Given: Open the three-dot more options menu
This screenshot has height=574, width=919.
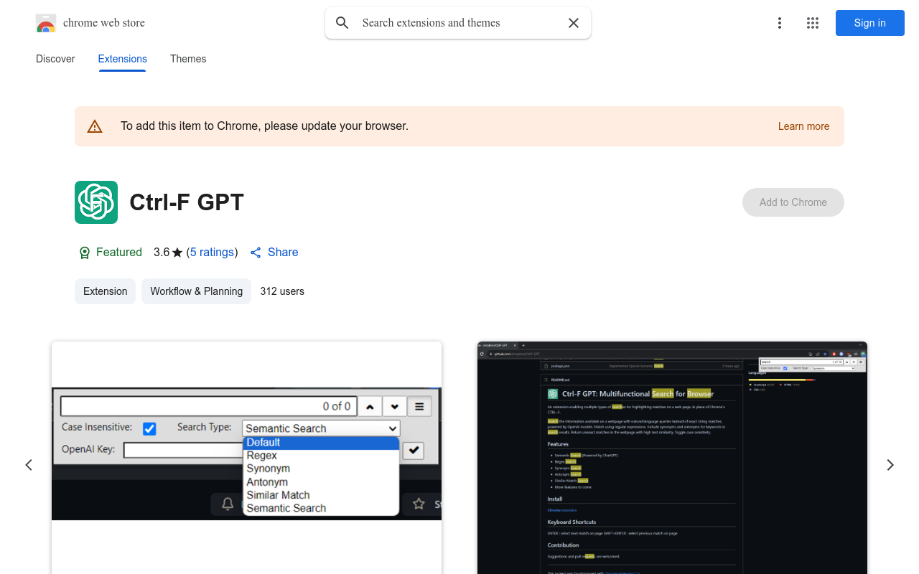Looking at the screenshot, I should tap(780, 23).
